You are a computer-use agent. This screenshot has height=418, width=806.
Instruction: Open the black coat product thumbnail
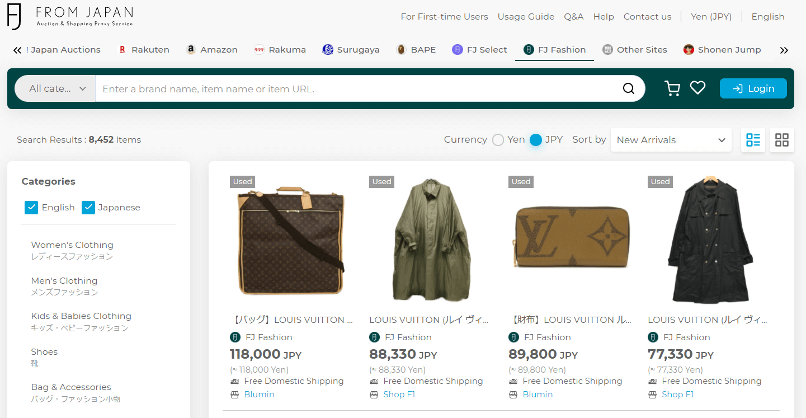(x=708, y=241)
